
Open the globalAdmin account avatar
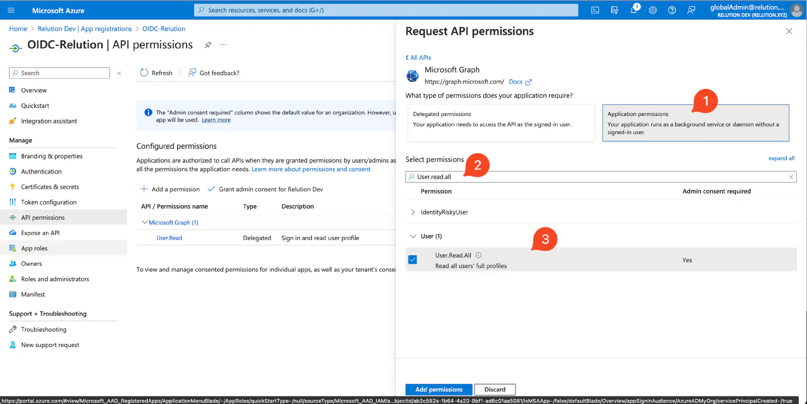797,10
